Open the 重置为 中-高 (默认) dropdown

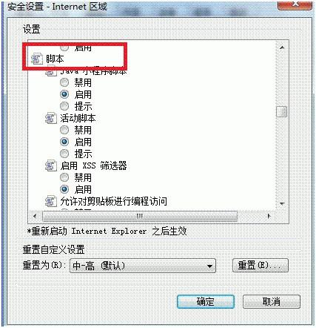[143, 266]
